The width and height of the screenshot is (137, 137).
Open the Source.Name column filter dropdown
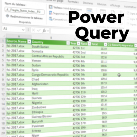coord(29,41)
